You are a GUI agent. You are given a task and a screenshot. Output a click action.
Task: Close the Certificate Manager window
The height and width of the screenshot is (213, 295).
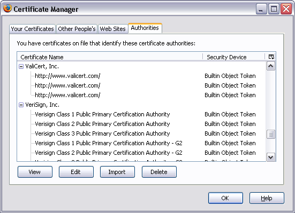pos(286,9)
